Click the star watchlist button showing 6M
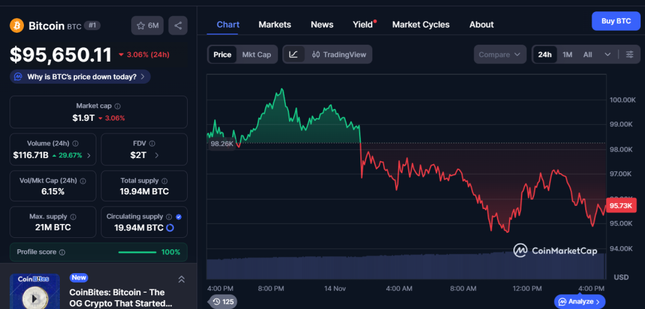Viewport: 645px width, 309px height. coord(147,26)
